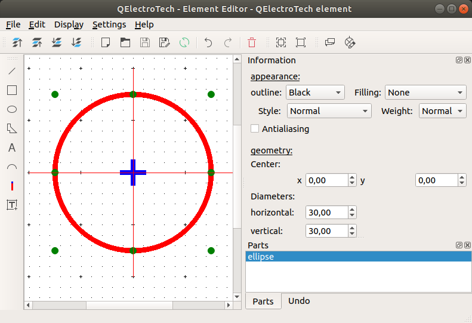Click canvas horizontal scrollbar right arrow

229,305
